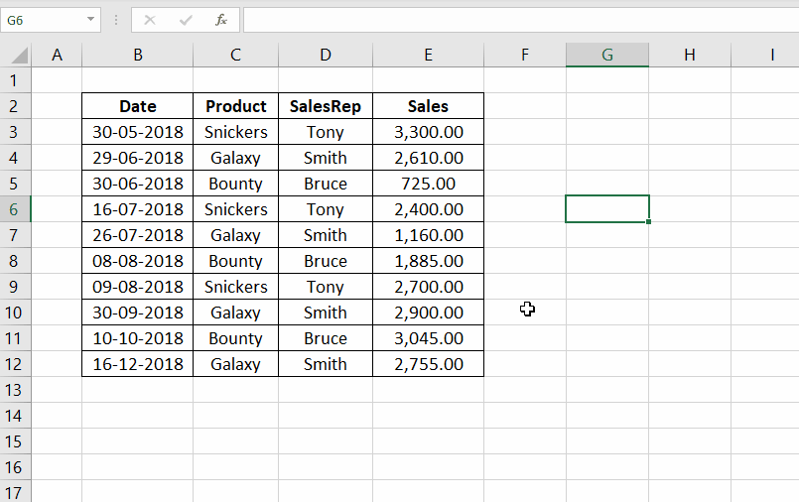Click the Date header cell
This screenshot has height=502, width=799.
point(138,106)
